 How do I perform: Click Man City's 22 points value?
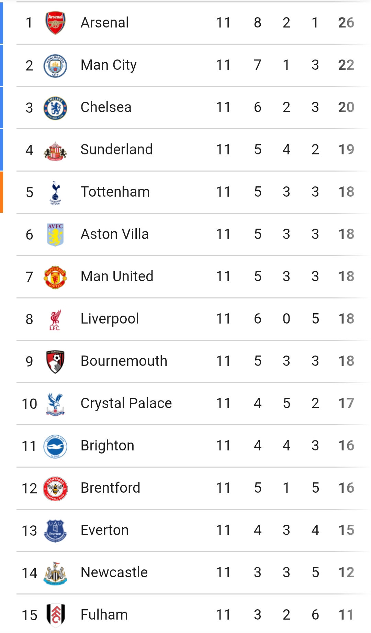[x=346, y=65]
